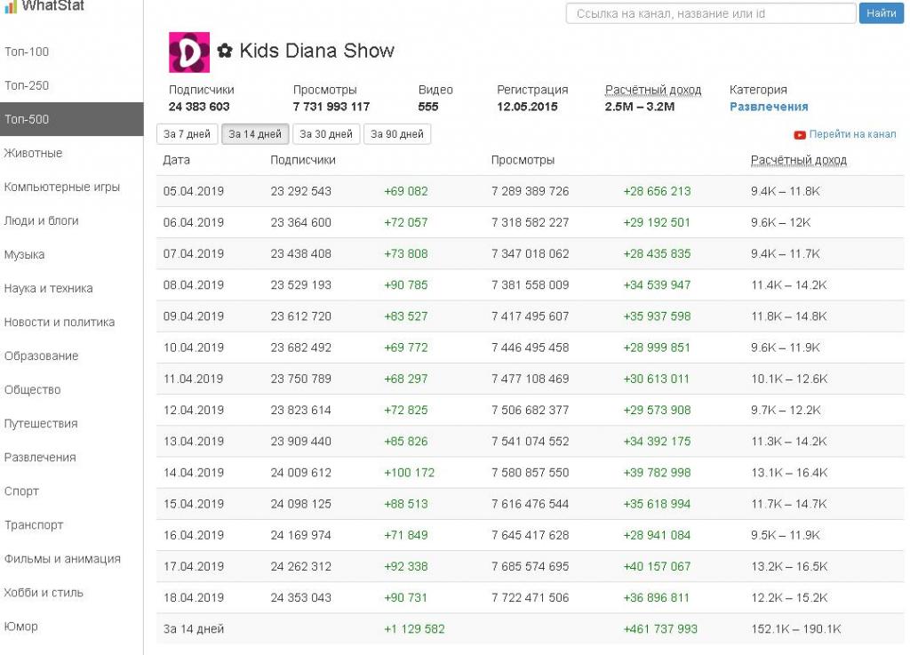Open the Перейти на канал link
This screenshot has width=910, height=655.
coord(852,134)
